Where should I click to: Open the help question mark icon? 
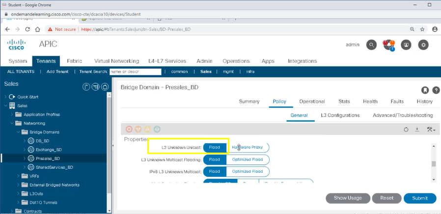[x=436, y=90]
